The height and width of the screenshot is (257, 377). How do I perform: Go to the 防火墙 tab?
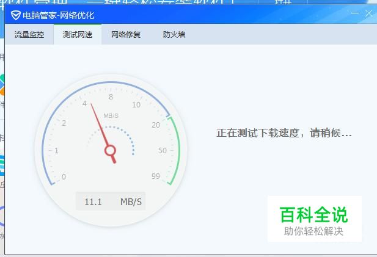click(x=174, y=35)
